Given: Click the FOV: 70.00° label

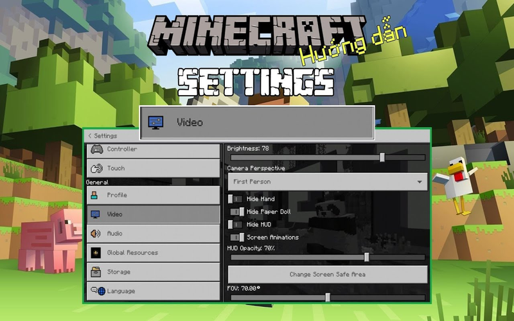Looking at the screenshot, I should click(244, 288).
